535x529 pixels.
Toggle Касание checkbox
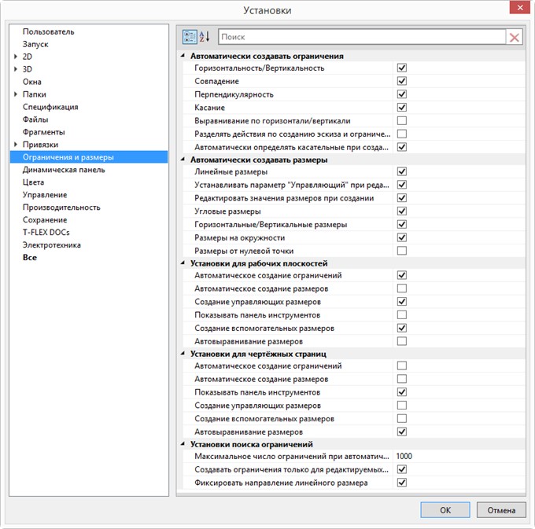point(402,108)
